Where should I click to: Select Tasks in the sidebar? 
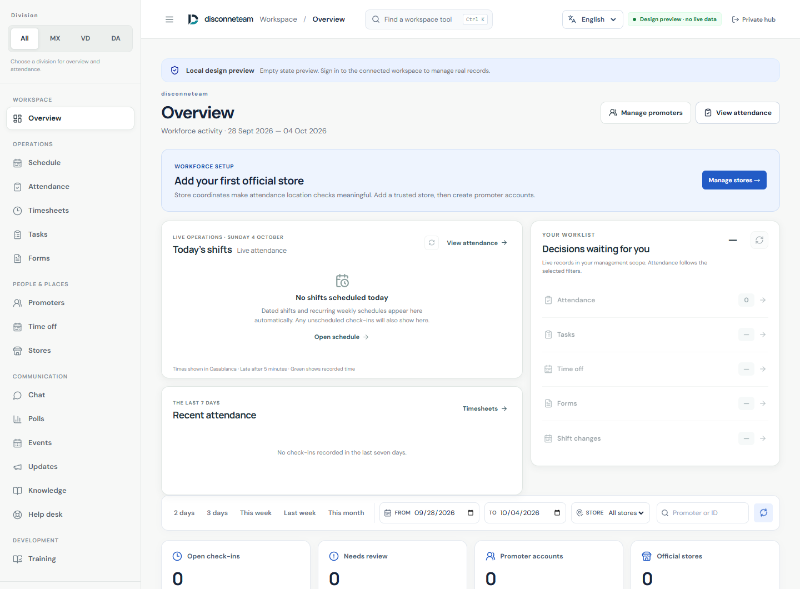coord(71,234)
